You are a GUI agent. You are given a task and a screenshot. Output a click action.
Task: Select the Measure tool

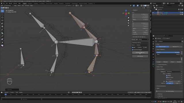pos(2,33)
